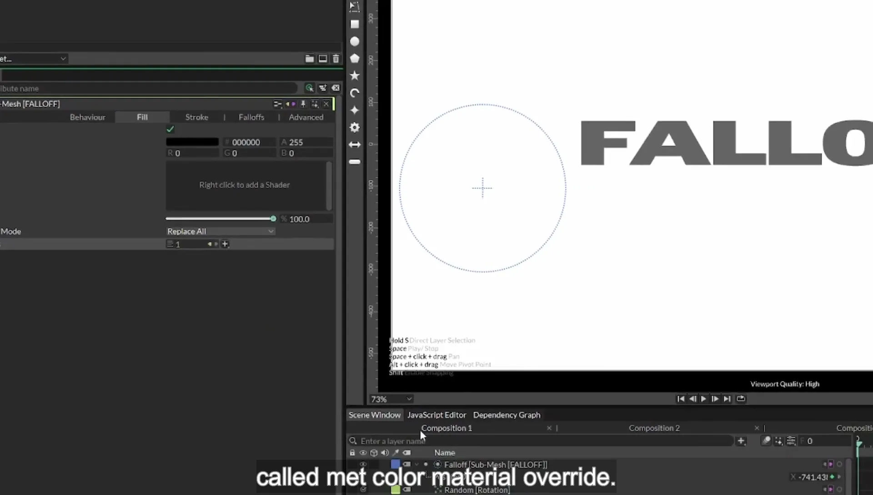Click the folder icon in preset bar
Viewport: 873px width, 495px height.
309,59
